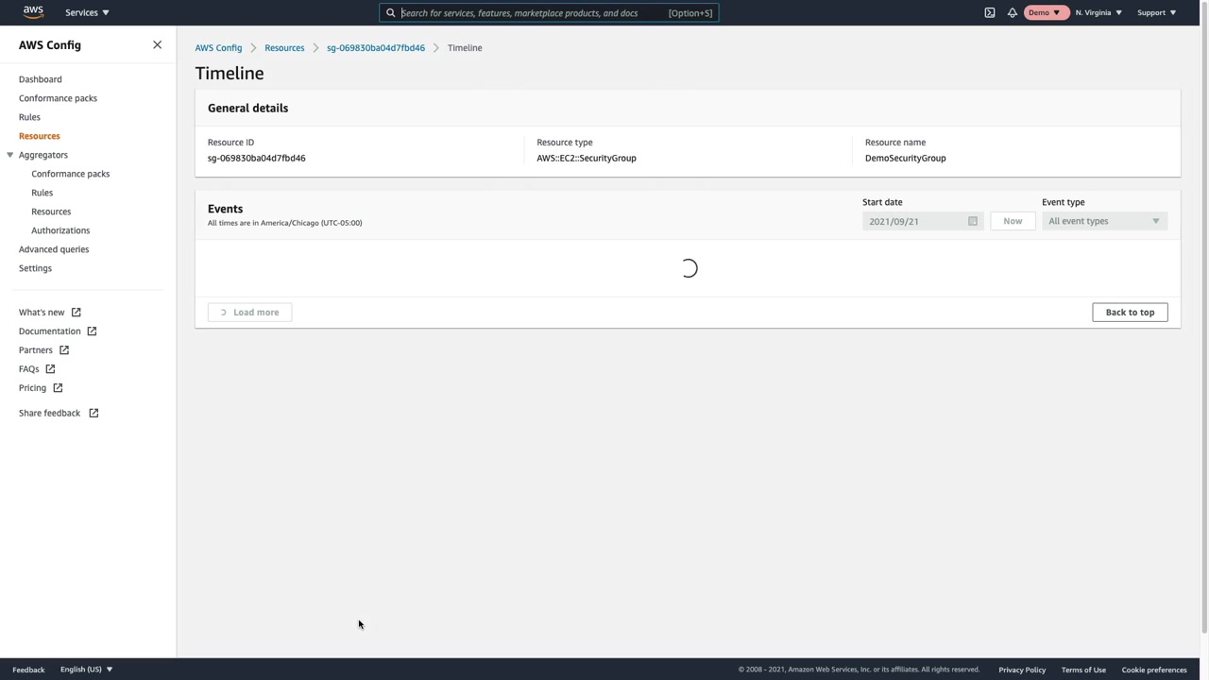Open external link icon beside FAQs

tap(50, 369)
